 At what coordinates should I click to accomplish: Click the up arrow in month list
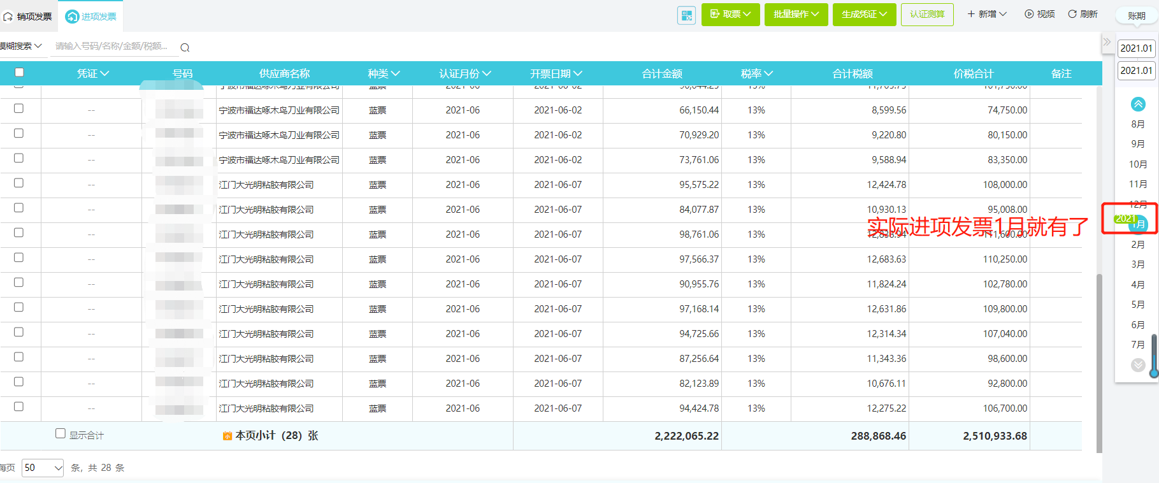click(x=1138, y=104)
